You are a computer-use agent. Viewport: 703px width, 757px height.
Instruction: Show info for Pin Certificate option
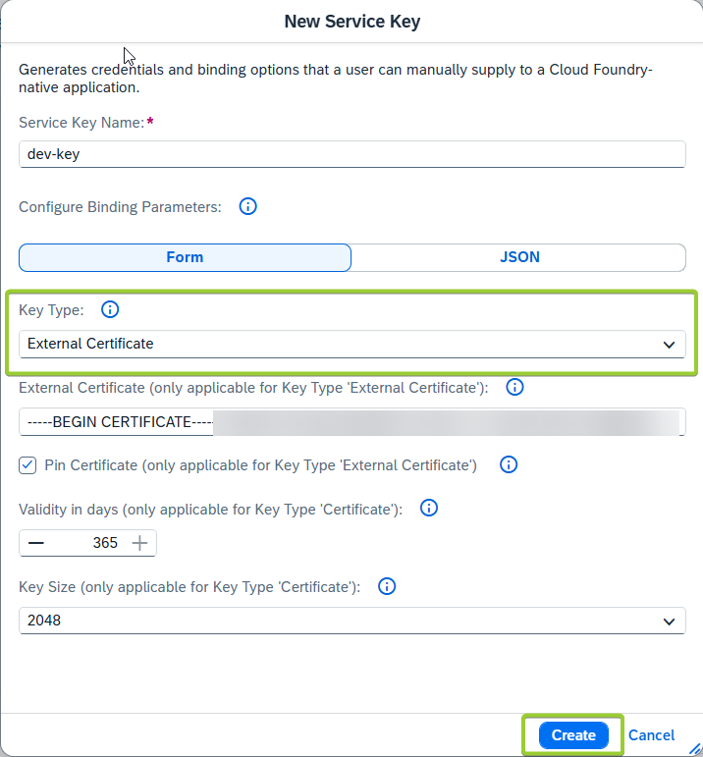pos(508,464)
